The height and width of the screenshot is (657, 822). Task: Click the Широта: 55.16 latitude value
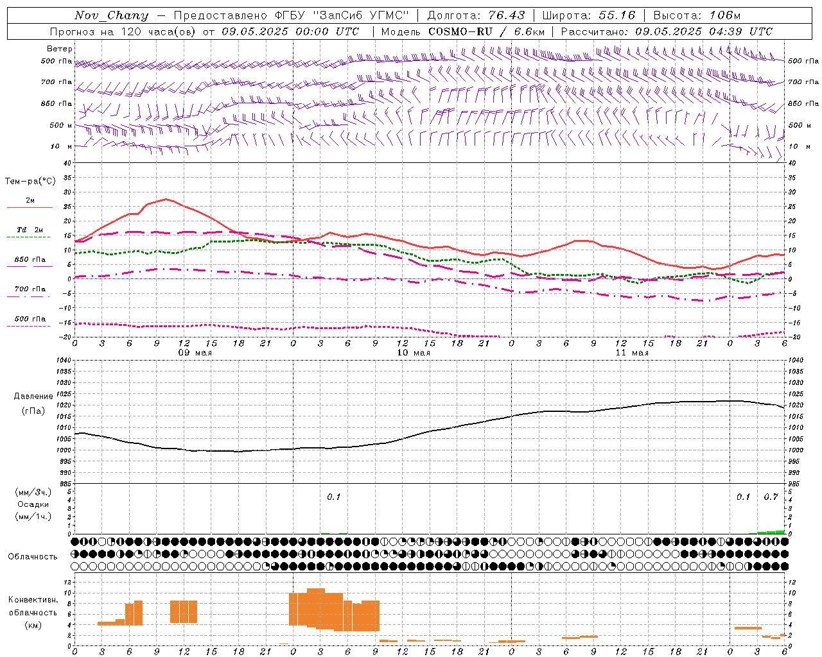tap(589, 15)
